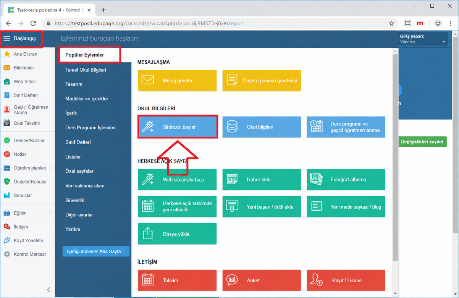Open the Yönetici login dropdown

423,39
